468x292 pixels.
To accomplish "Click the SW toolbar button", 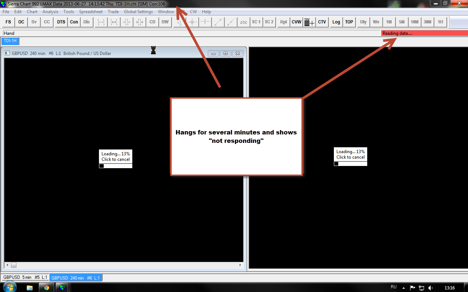I will coord(165,22).
